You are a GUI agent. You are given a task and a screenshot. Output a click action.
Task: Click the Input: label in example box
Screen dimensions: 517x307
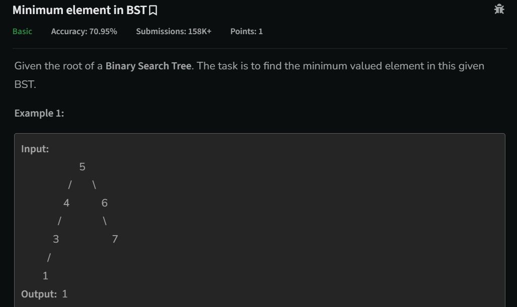(x=35, y=149)
